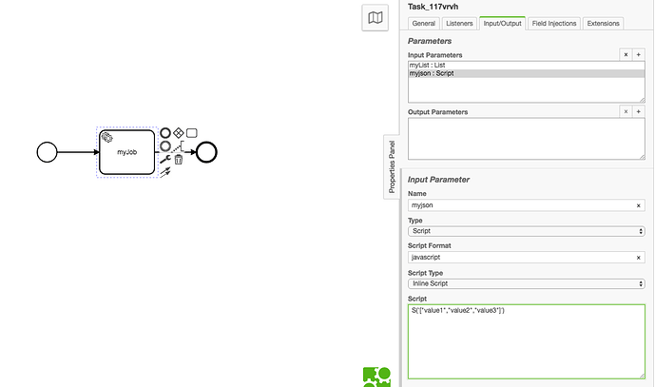Select the myJob service task
This screenshot has width=655, height=387.
(127, 152)
